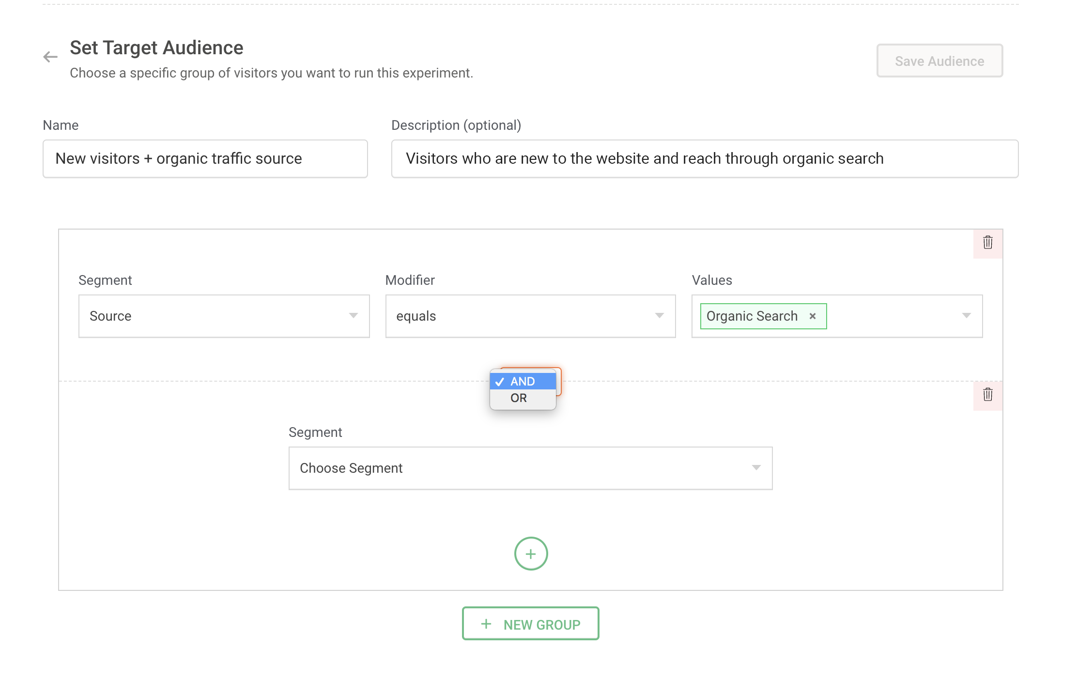This screenshot has height=680, width=1077.
Task: Choose OR in the operator menu
Action: point(519,398)
